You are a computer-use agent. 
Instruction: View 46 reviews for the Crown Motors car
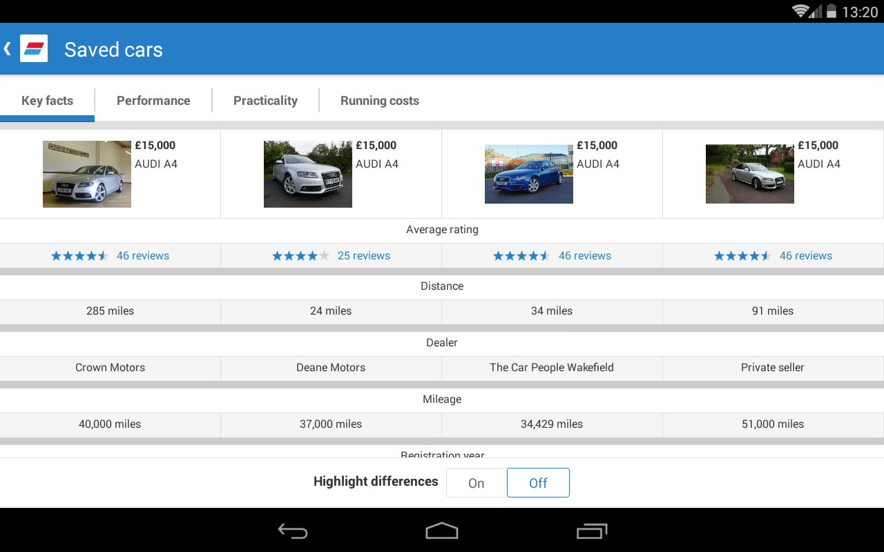[143, 255]
